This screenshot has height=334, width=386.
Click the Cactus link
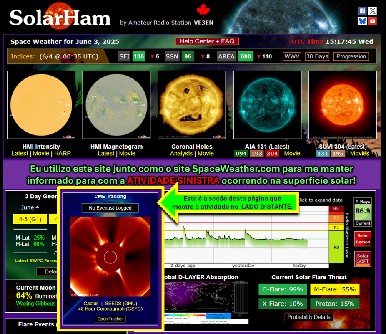pos(91,304)
